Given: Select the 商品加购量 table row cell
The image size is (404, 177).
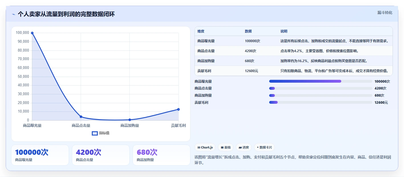Looking at the screenshot, I should (x=206, y=61).
